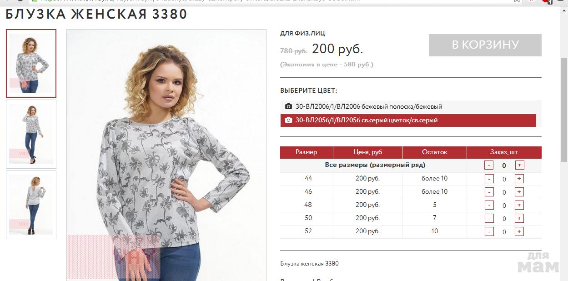Viewport: 568px width, 281px height.
Task: Click minus button for size 50
Action: (489, 218)
